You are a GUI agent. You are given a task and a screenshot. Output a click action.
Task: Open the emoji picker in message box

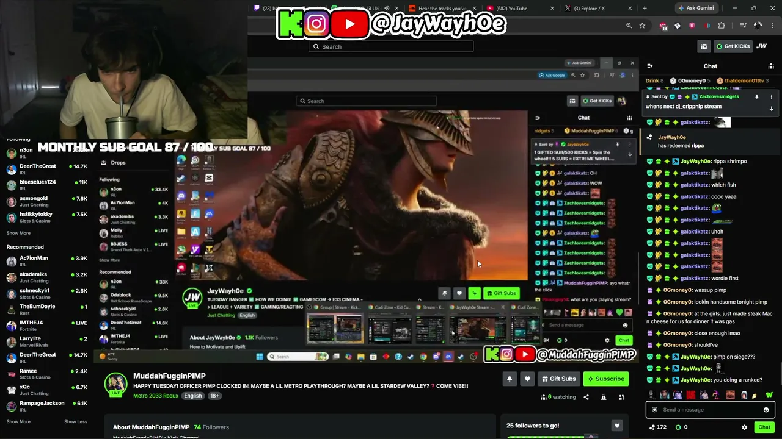[x=766, y=410]
